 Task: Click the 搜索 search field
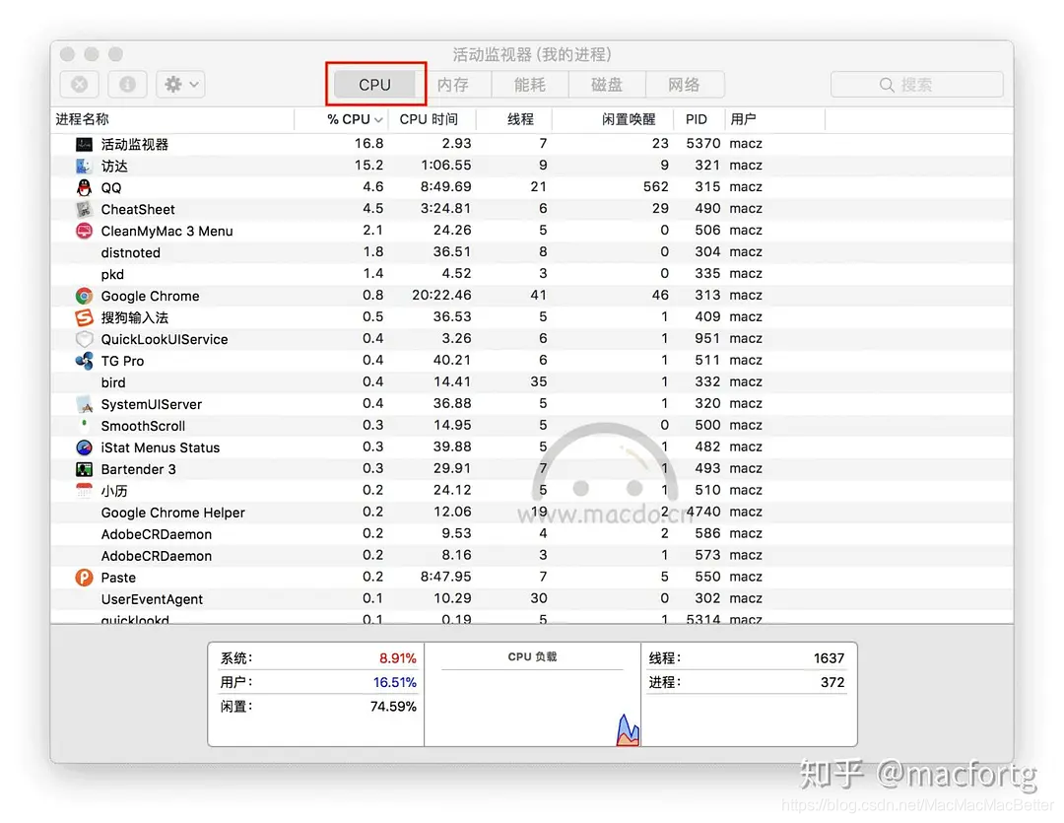[917, 84]
